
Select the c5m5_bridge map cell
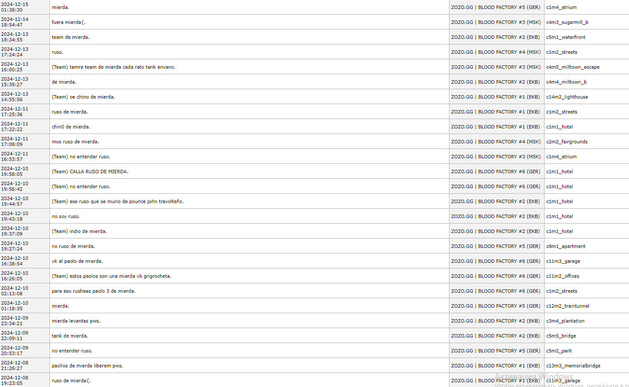coord(561,336)
